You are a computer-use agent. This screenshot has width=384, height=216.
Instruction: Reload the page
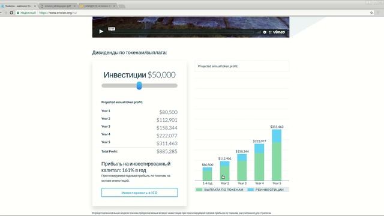tap(11, 13)
